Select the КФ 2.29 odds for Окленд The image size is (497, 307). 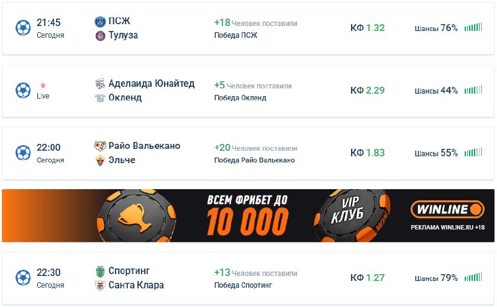[x=368, y=91]
